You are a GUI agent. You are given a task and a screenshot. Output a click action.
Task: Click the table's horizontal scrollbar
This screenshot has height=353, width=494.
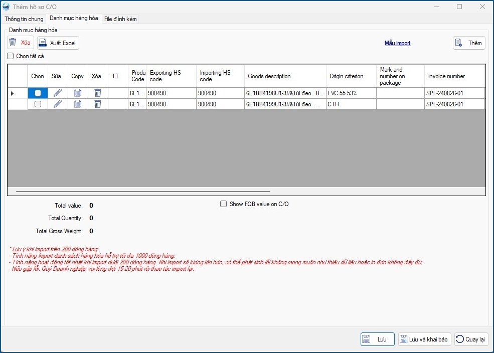point(143,191)
